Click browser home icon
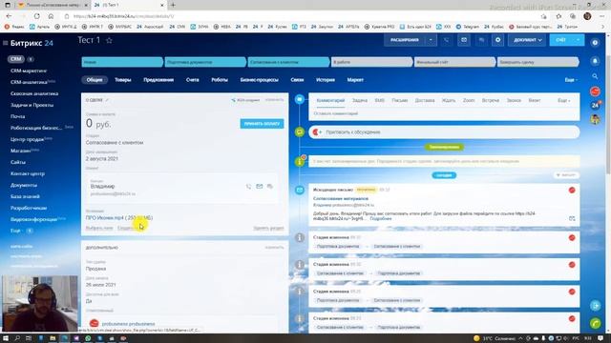Screen dimensions: 611x343 tap(51, 16)
